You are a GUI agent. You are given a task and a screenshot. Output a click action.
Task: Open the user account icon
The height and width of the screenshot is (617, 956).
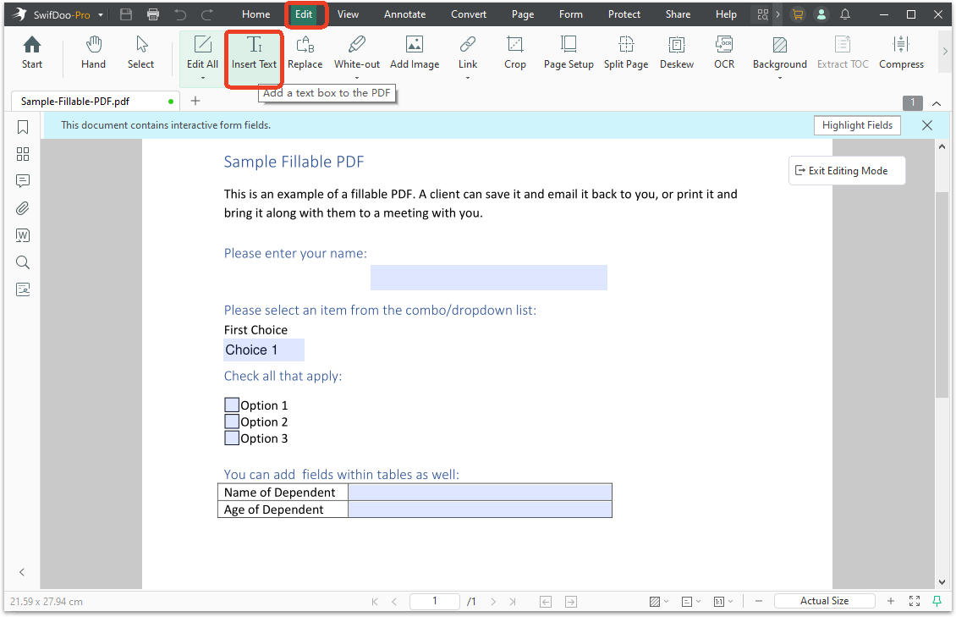(821, 14)
